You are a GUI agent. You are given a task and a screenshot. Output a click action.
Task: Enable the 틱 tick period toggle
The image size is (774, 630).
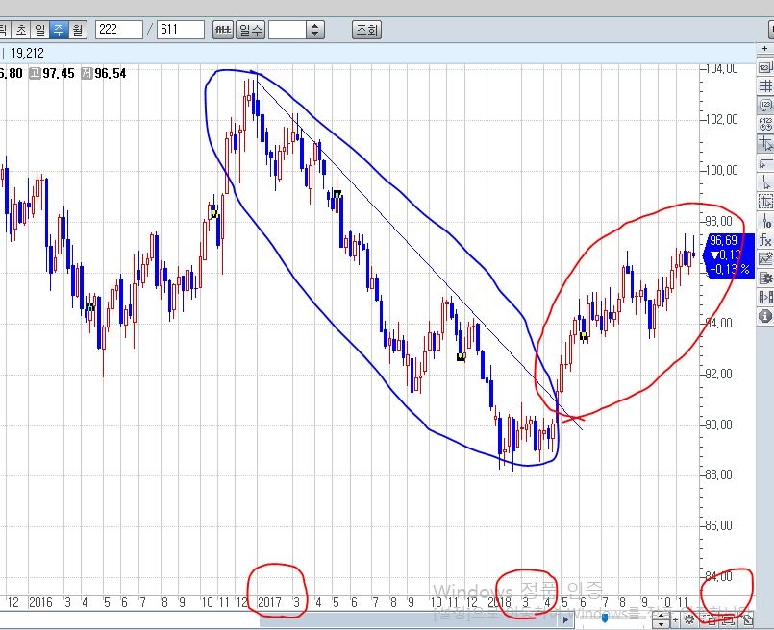click(5, 29)
